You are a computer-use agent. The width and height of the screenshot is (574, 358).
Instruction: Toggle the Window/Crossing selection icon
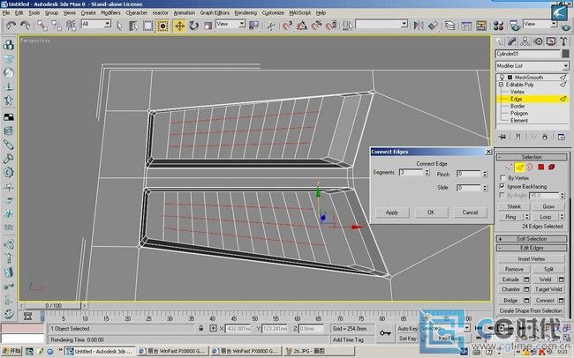point(162,26)
